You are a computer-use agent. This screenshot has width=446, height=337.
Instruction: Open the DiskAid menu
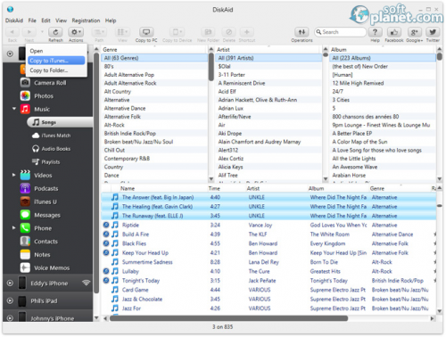point(14,21)
